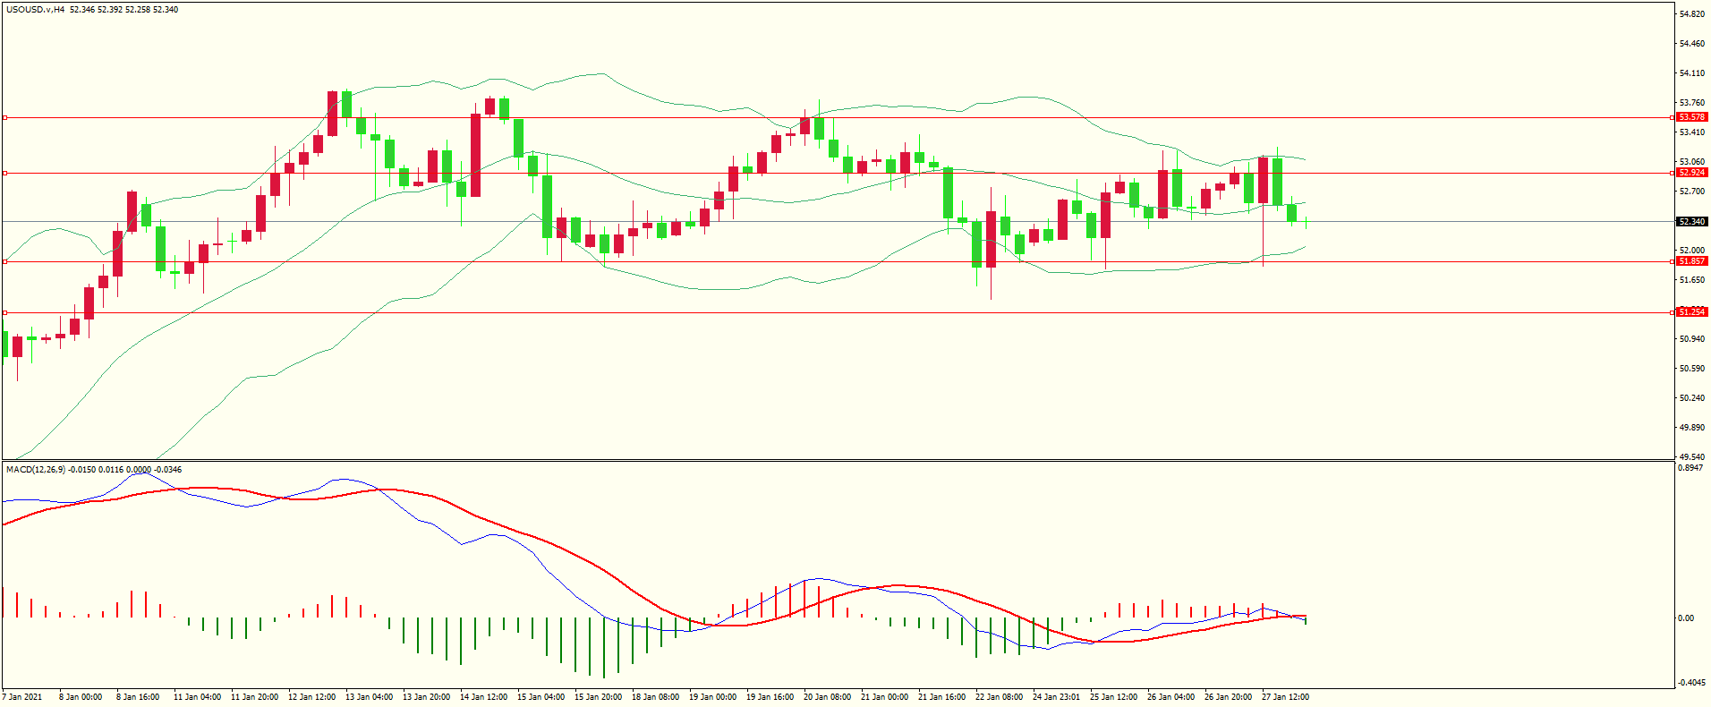Click left handle of 51.254 horizontal line
This screenshot has height=707, width=1711.
(x=5, y=312)
